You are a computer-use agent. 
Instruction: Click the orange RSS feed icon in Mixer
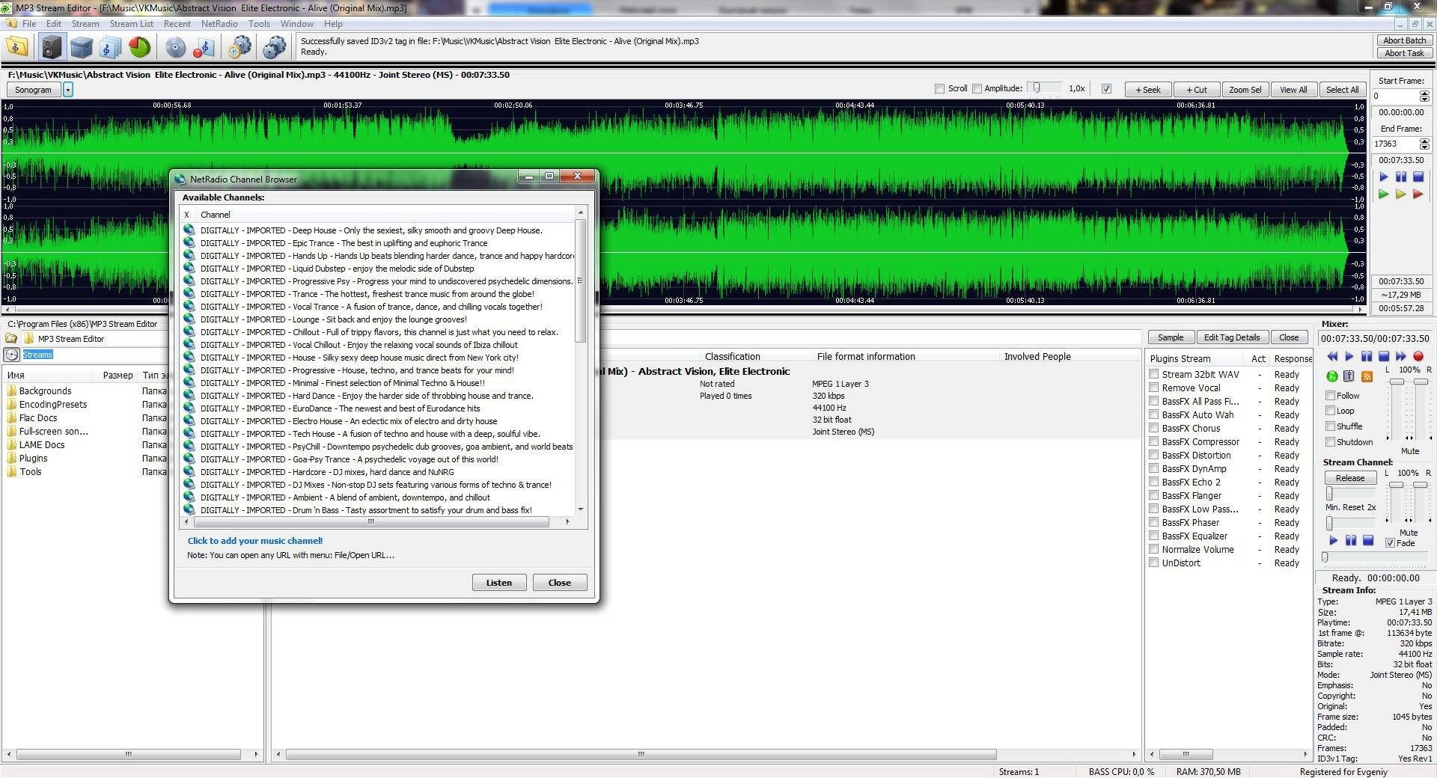tap(1367, 376)
